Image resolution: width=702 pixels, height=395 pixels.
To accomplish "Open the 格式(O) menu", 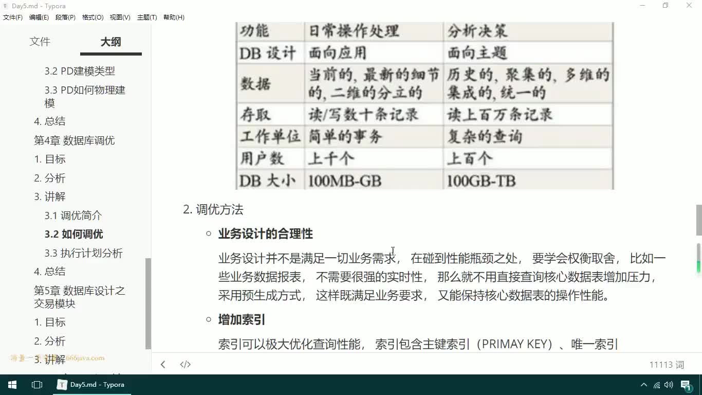I will coord(93,17).
